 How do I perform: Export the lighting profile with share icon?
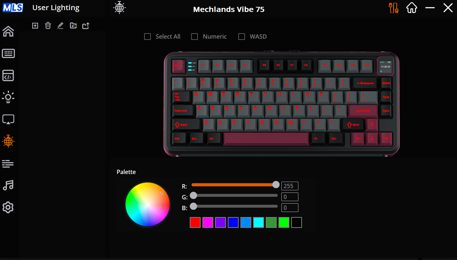coord(86,26)
